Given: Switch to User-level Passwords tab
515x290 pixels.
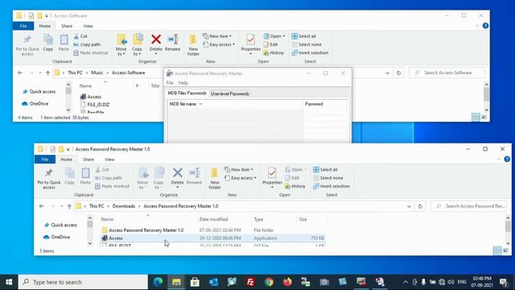Looking at the screenshot, I should pyautogui.click(x=229, y=93).
